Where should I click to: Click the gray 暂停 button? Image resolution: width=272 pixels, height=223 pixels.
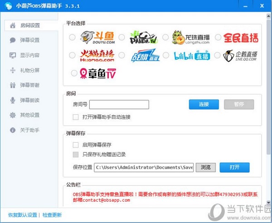tap(239, 104)
